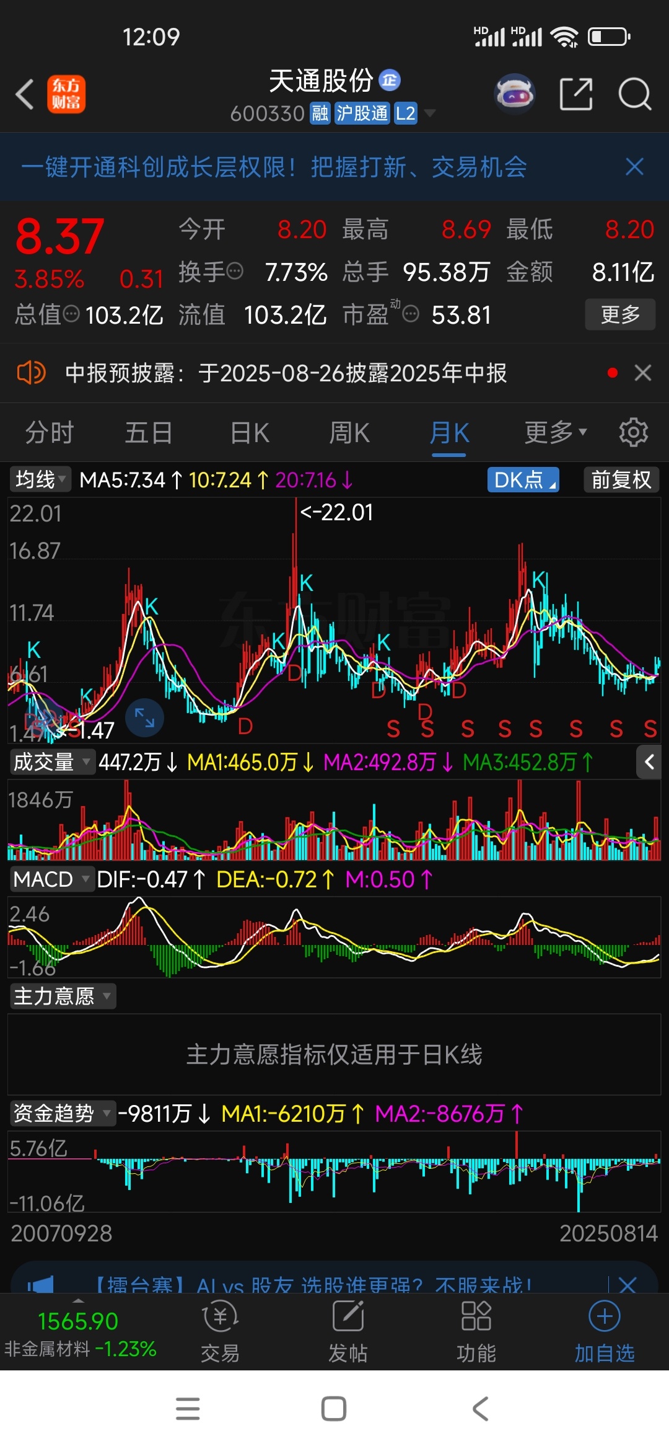Open the 中报预披露 announcement text
669x1451 pixels.
coord(286,373)
